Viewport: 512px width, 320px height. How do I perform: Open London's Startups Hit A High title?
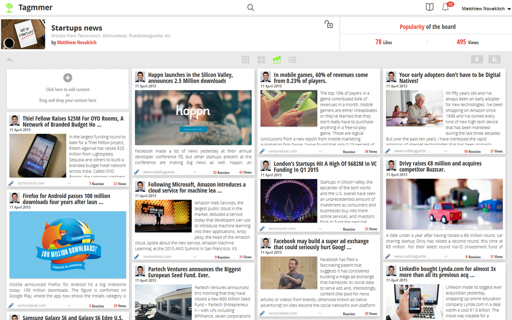click(x=325, y=166)
